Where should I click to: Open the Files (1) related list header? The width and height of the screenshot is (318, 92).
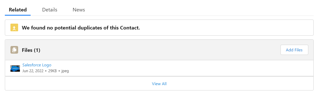(x=31, y=50)
